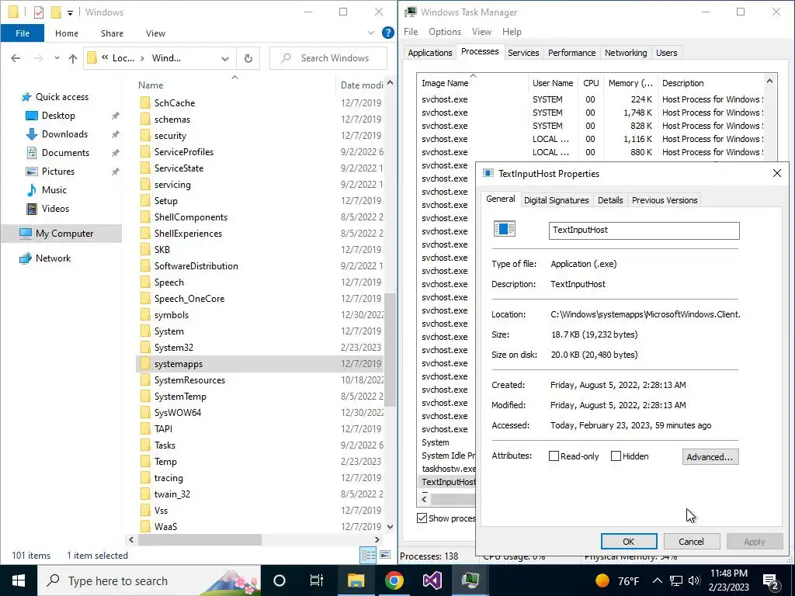
Task: Sort folder list by Name column
Action: (x=151, y=85)
